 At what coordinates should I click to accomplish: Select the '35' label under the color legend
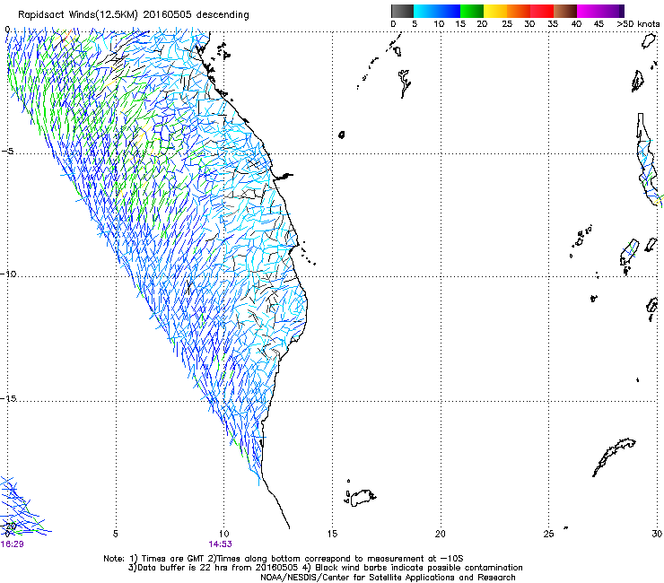(x=553, y=24)
